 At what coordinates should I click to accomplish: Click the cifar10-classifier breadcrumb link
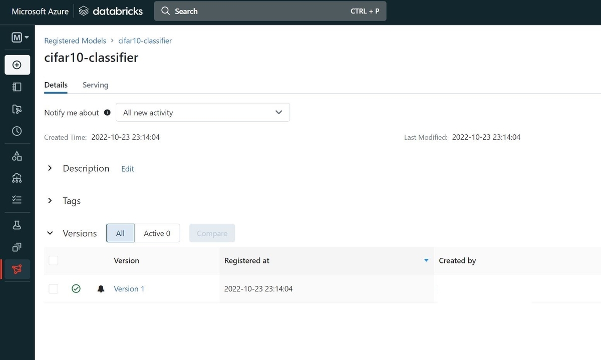point(145,41)
